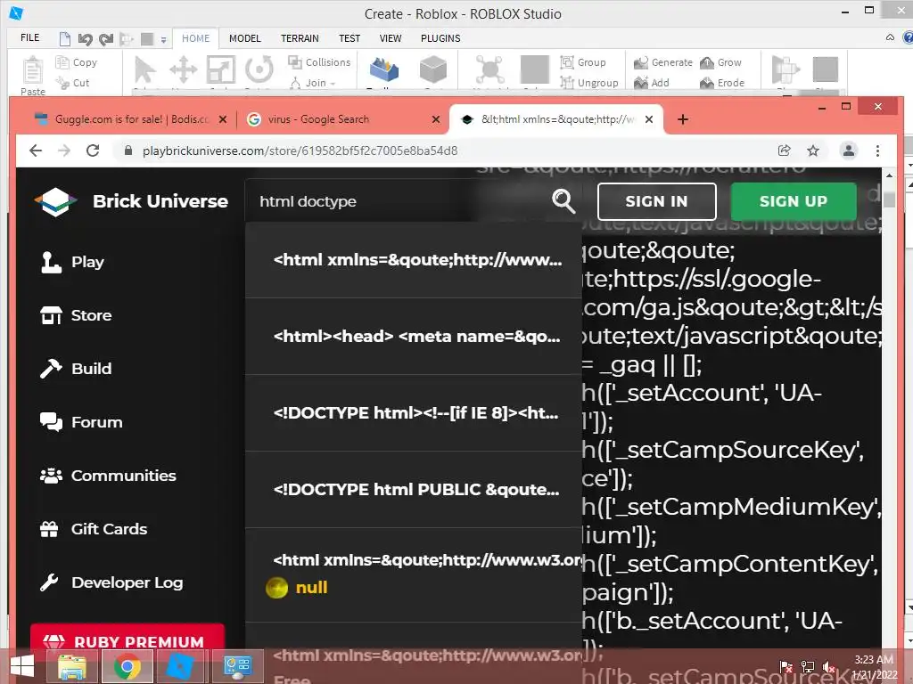The height and width of the screenshot is (684, 913).
Task: Open Store in the sidebar
Action: tap(76, 315)
